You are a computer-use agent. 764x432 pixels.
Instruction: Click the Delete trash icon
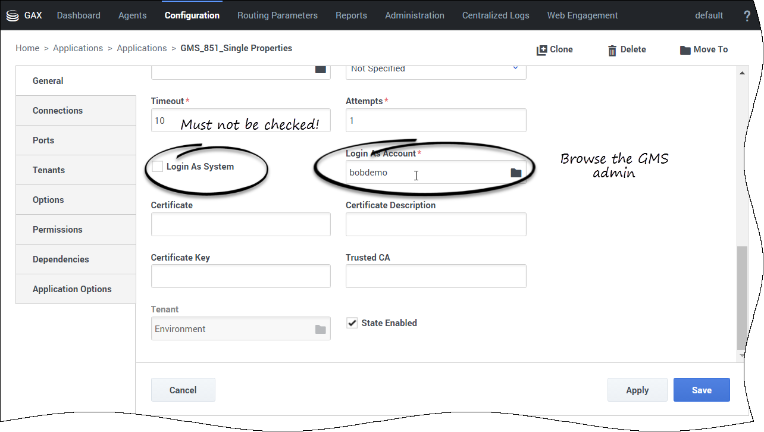(x=612, y=51)
